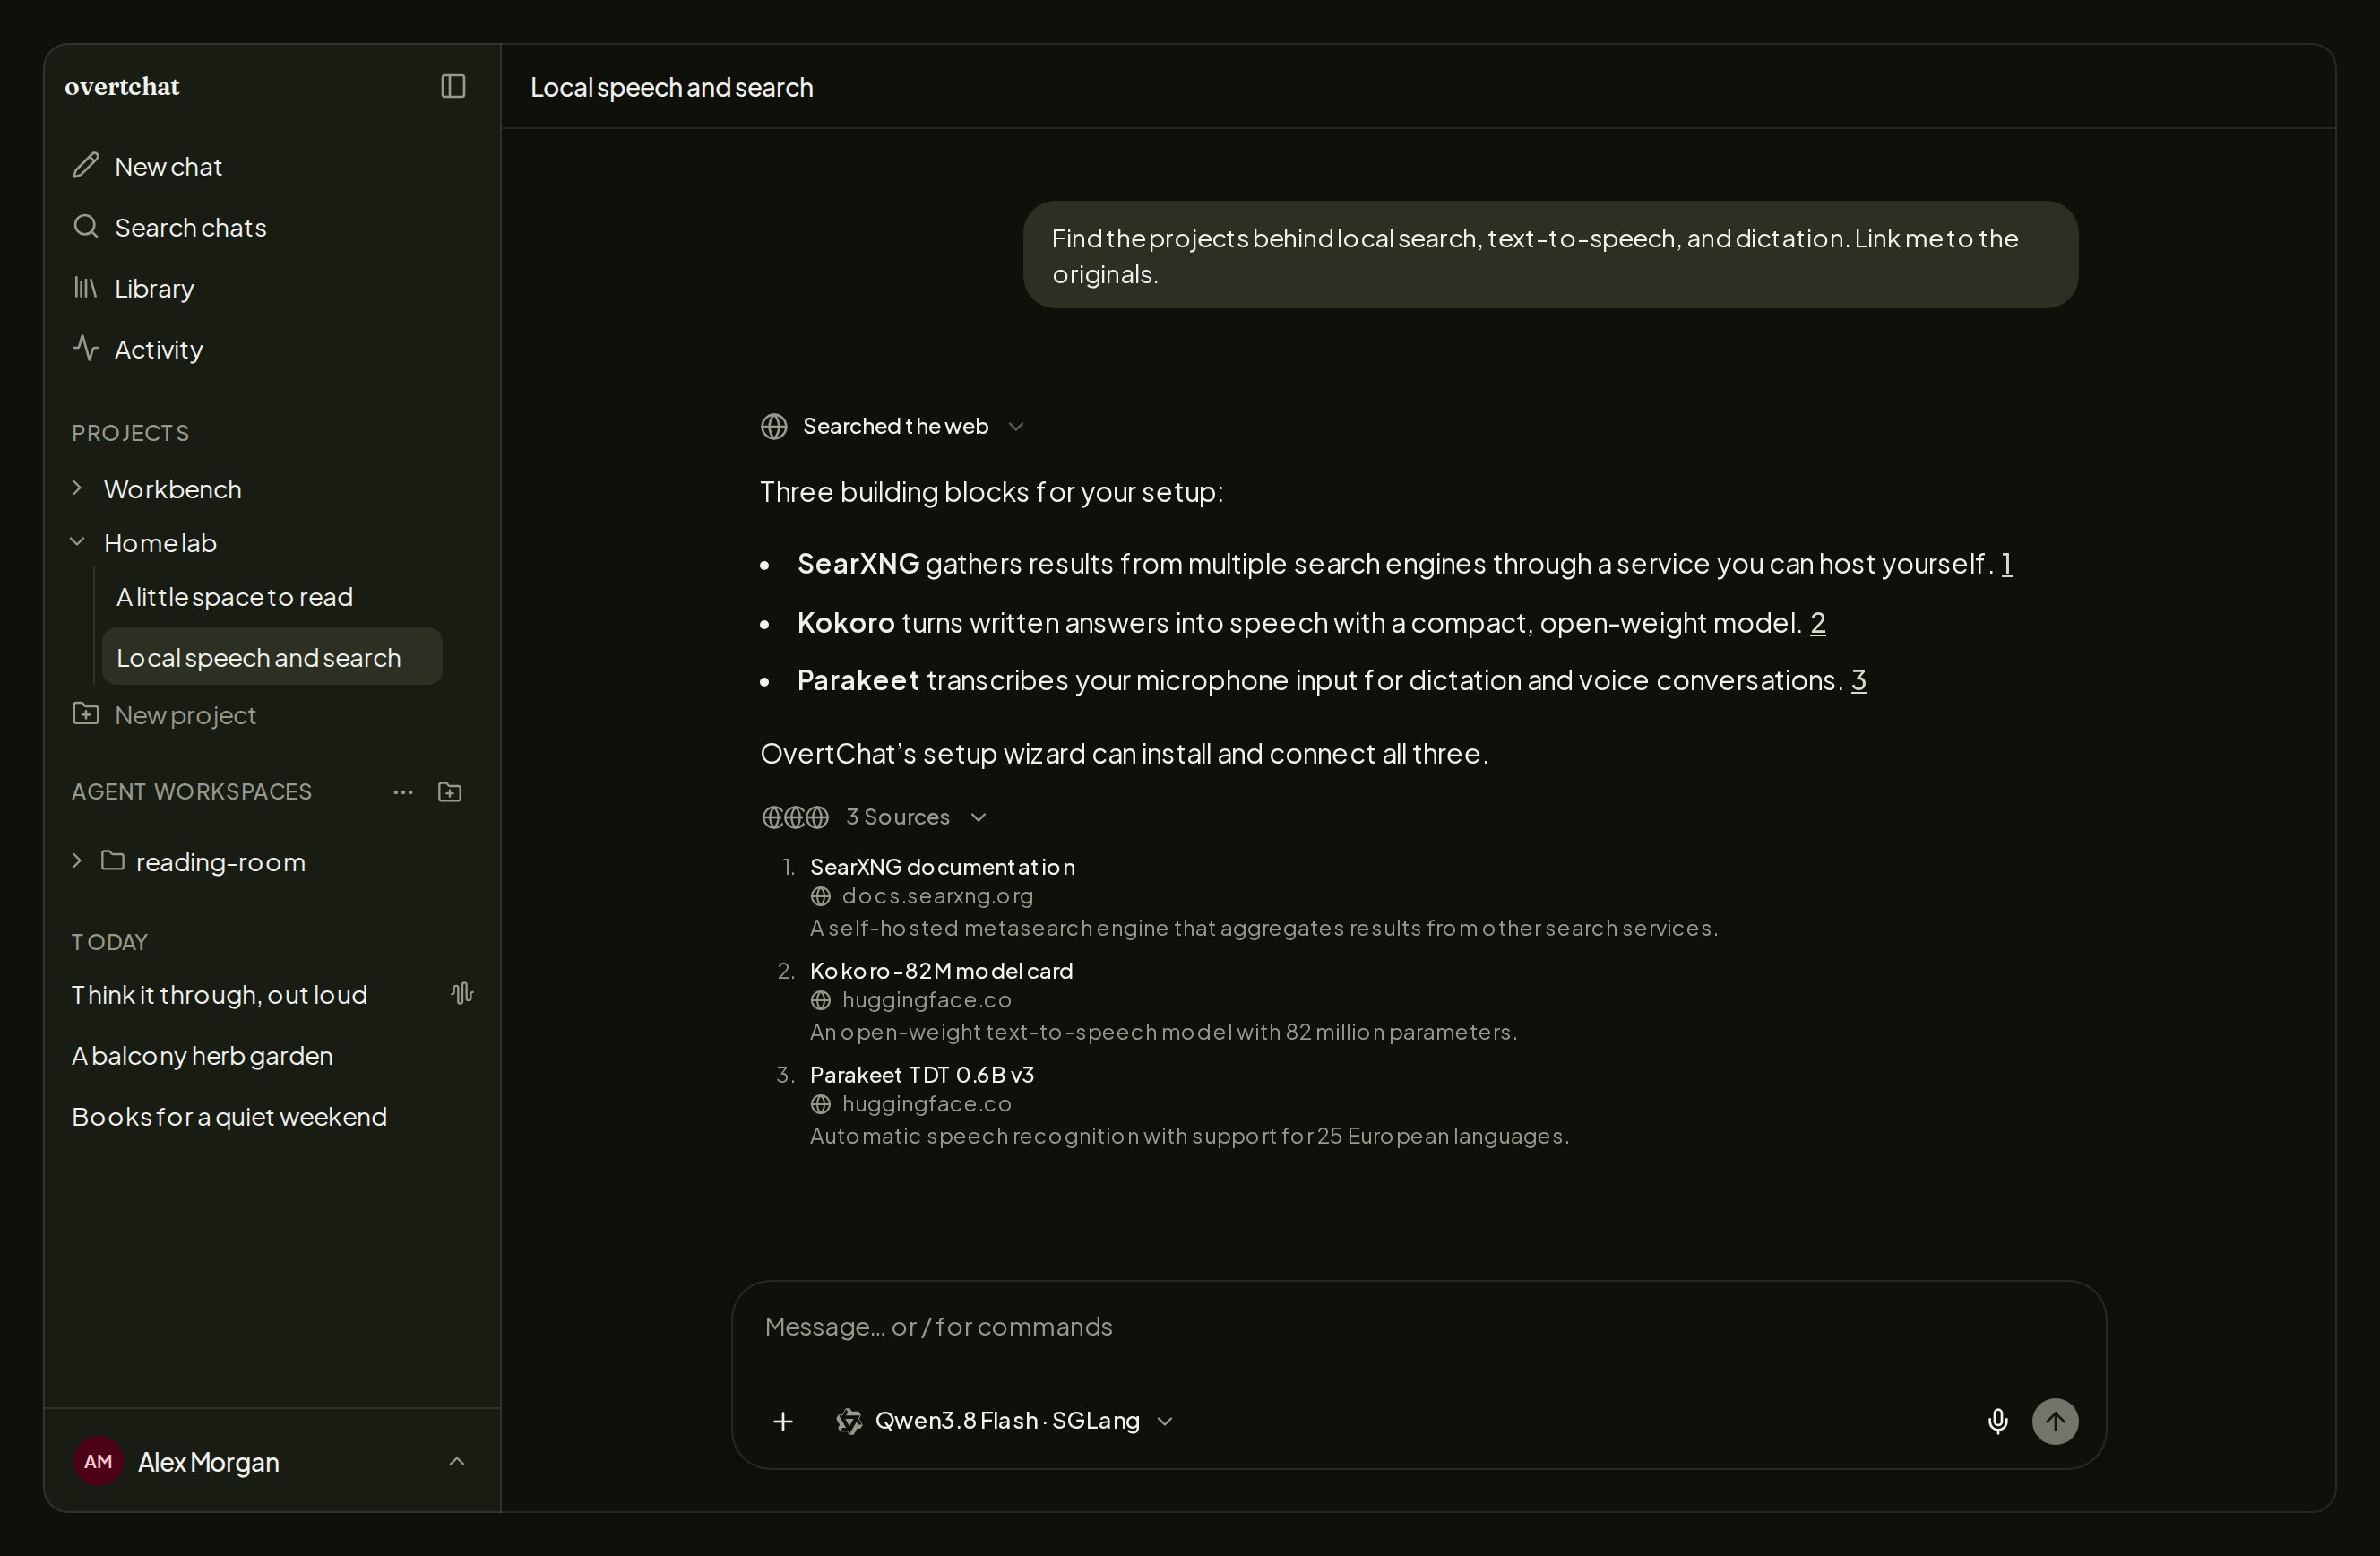Image resolution: width=2380 pixels, height=1556 pixels.
Task: Collapse the sidebar with the panel icon
Action: pos(453,86)
